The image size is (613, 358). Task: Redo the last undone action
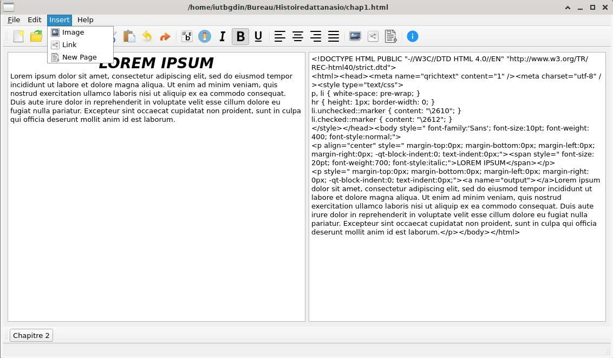(165, 36)
